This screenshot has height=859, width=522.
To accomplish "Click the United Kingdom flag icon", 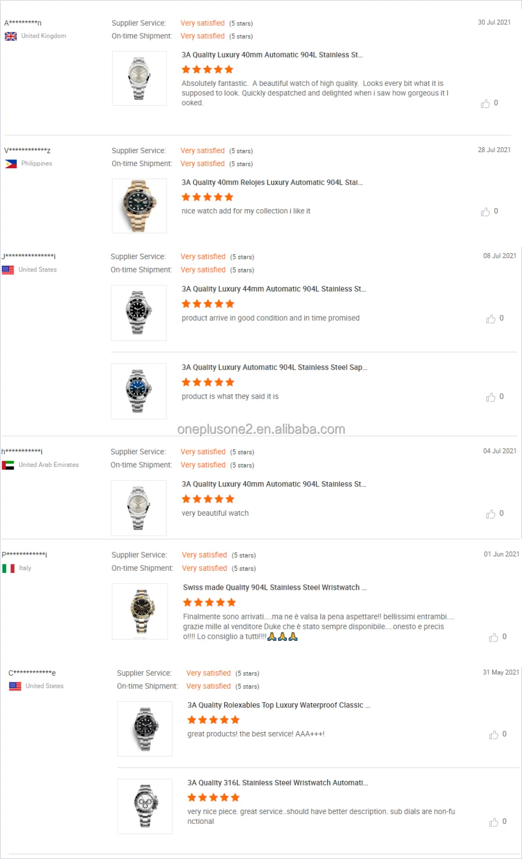I will pos(10,36).
